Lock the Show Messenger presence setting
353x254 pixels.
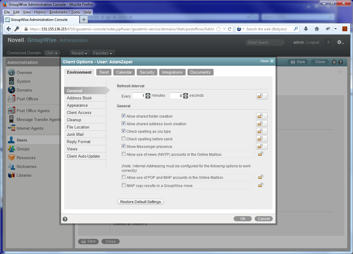click(262, 146)
